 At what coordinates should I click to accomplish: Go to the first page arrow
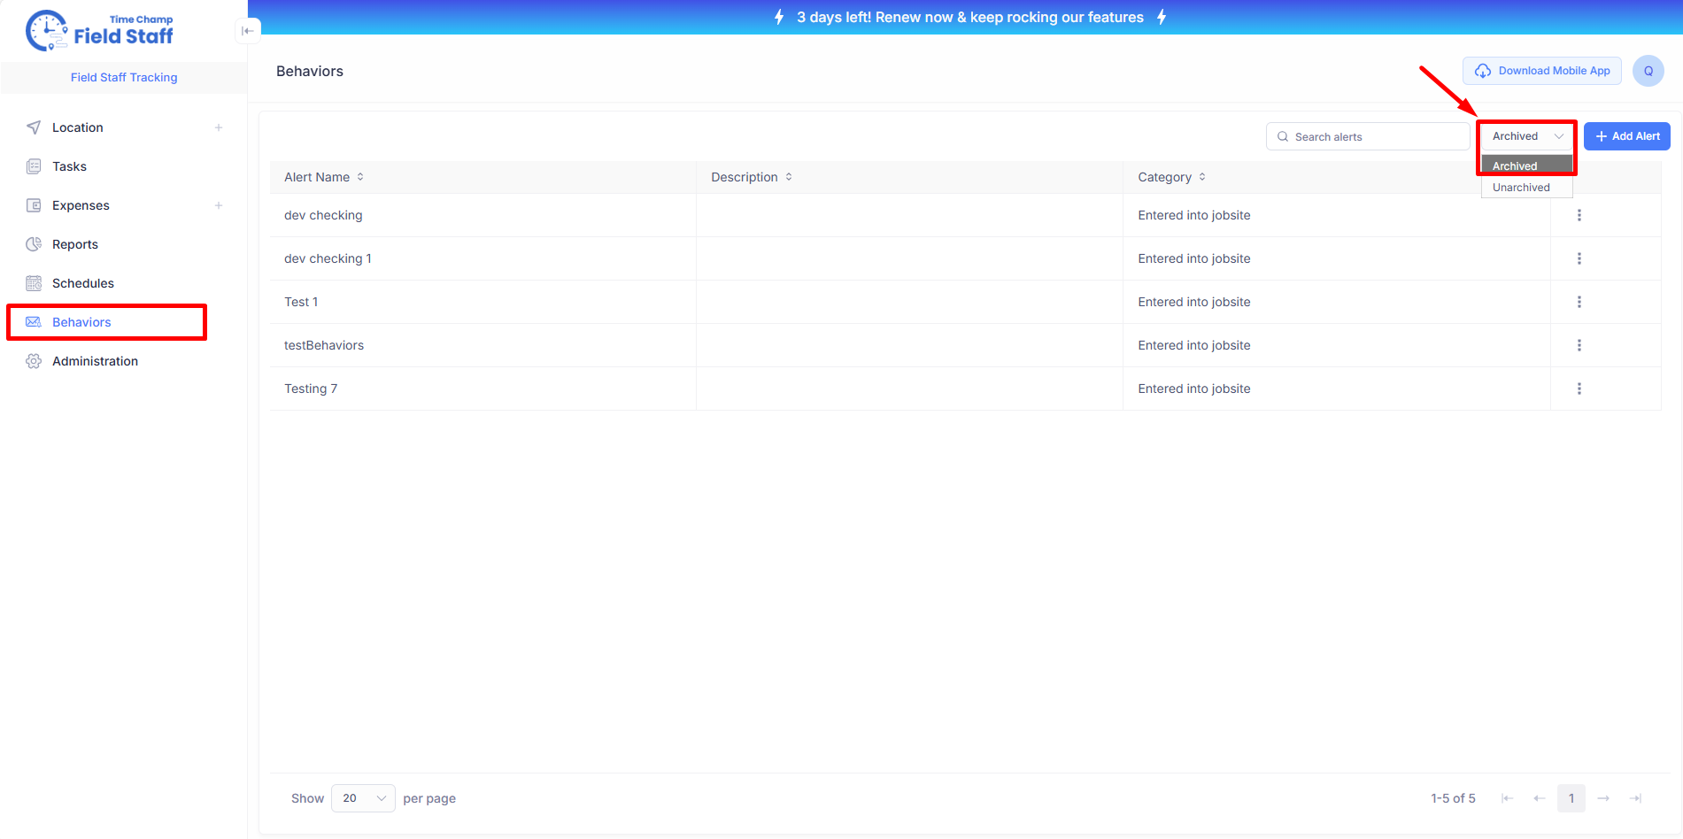click(1507, 798)
